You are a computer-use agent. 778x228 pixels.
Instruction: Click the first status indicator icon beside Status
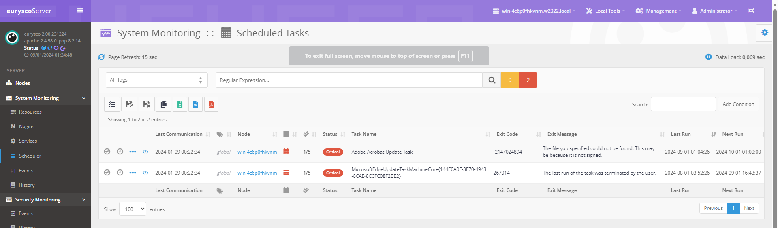(x=44, y=48)
